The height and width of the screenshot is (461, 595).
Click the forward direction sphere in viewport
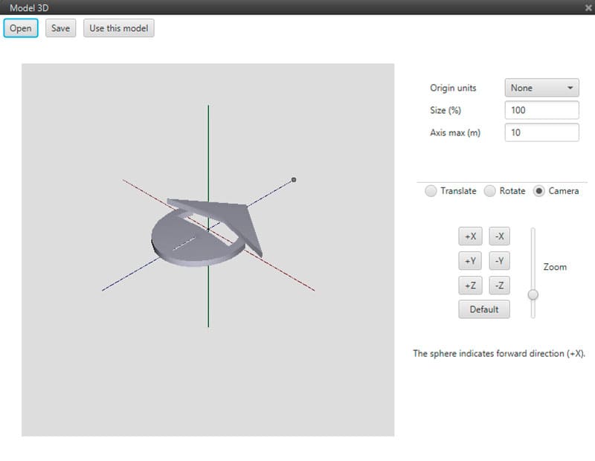[x=294, y=180]
